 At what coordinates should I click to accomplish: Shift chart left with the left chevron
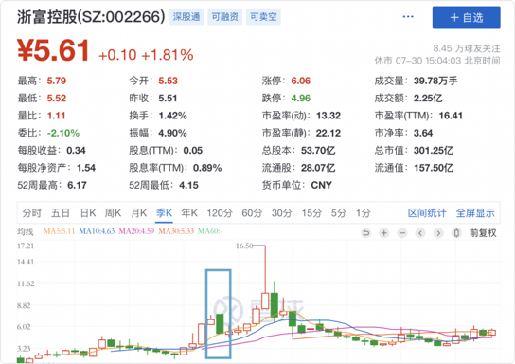[x=420, y=233]
